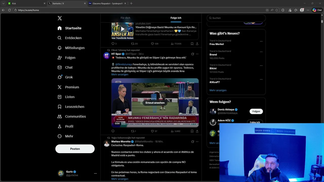
Task: Switch to the Folge ich tab
Action: pos(176,18)
